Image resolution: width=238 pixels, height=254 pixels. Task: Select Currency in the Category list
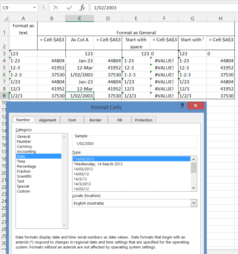(25, 147)
